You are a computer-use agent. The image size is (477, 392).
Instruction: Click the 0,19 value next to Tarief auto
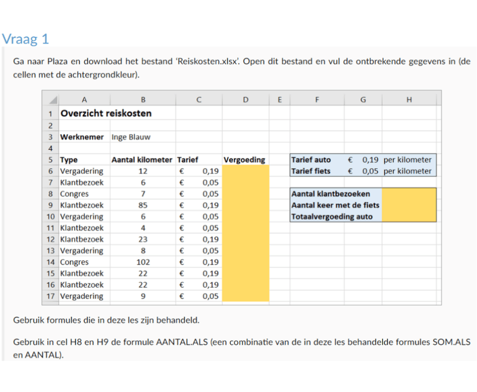370,160
